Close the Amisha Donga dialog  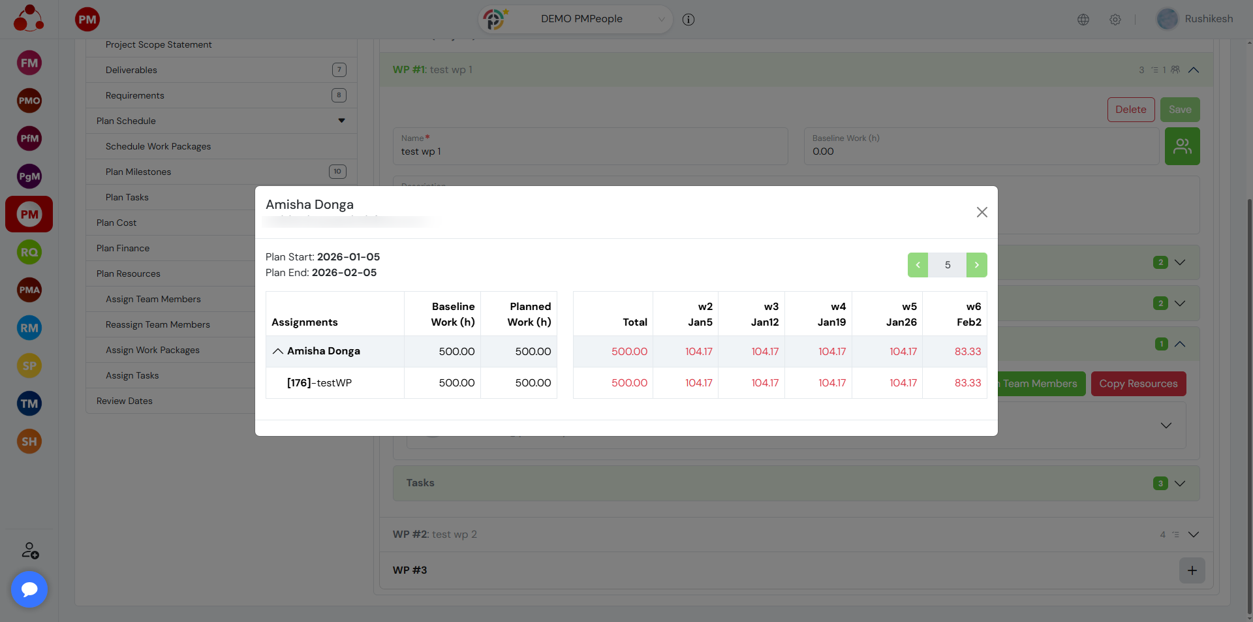pos(982,212)
